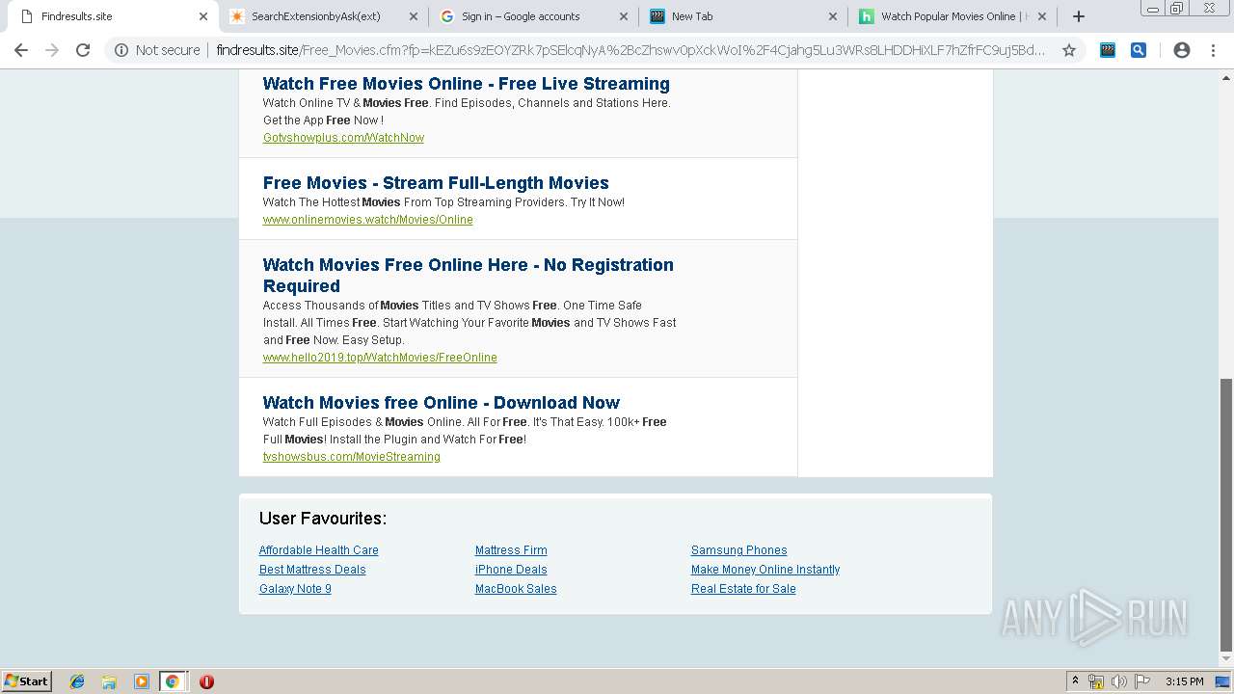Open the iPhone Deals link
Viewport: 1234px width, 694px height.
click(x=511, y=570)
